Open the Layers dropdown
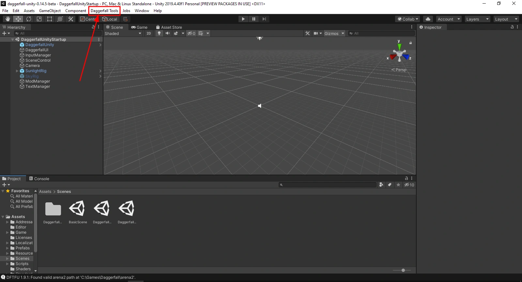Screen dimensions: 522x282 (x=477, y=19)
